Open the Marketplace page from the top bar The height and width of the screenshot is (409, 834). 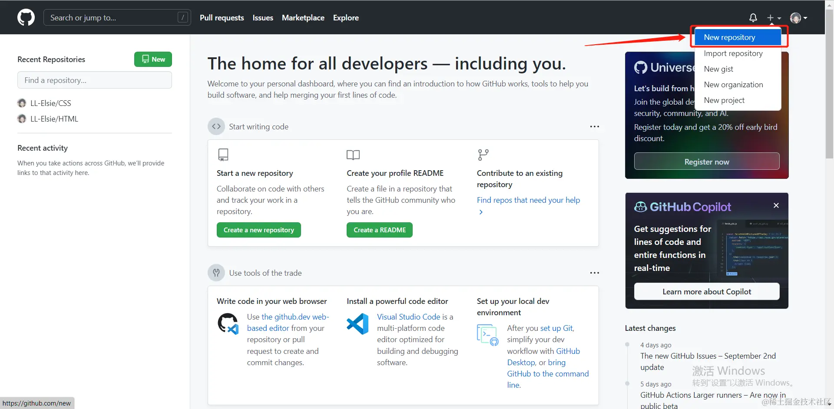coord(303,17)
